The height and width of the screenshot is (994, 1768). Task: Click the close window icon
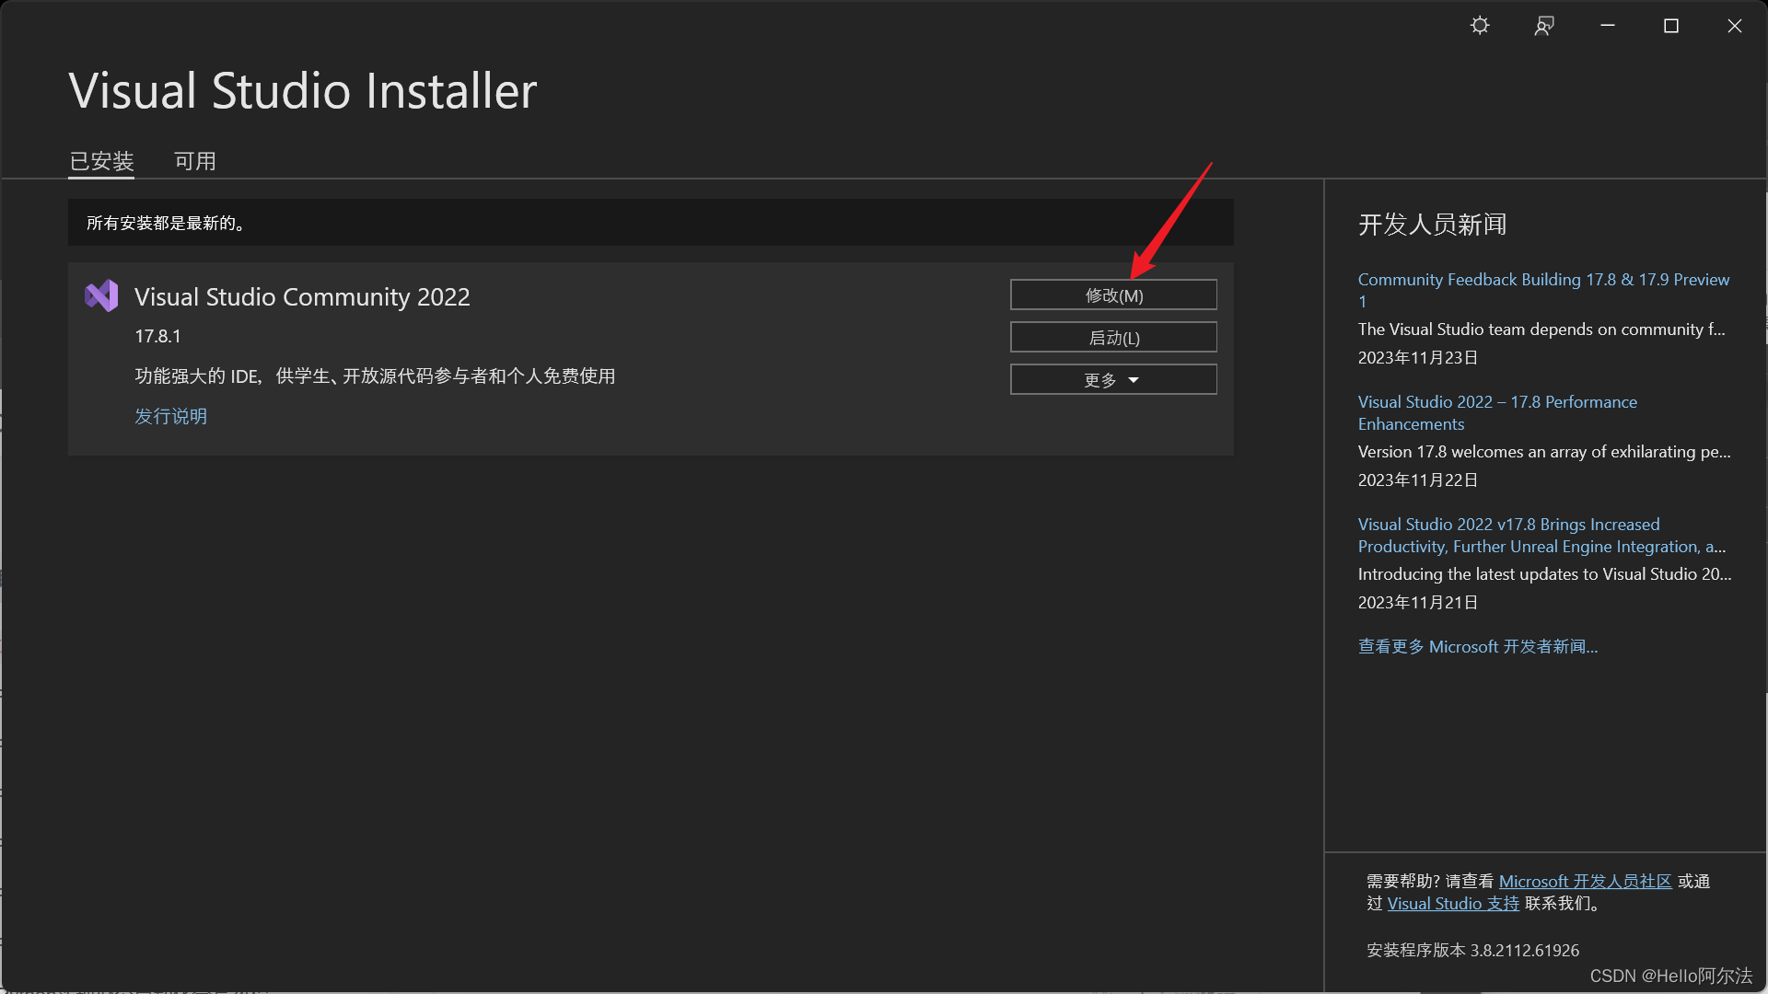(x=1738, y=24)
